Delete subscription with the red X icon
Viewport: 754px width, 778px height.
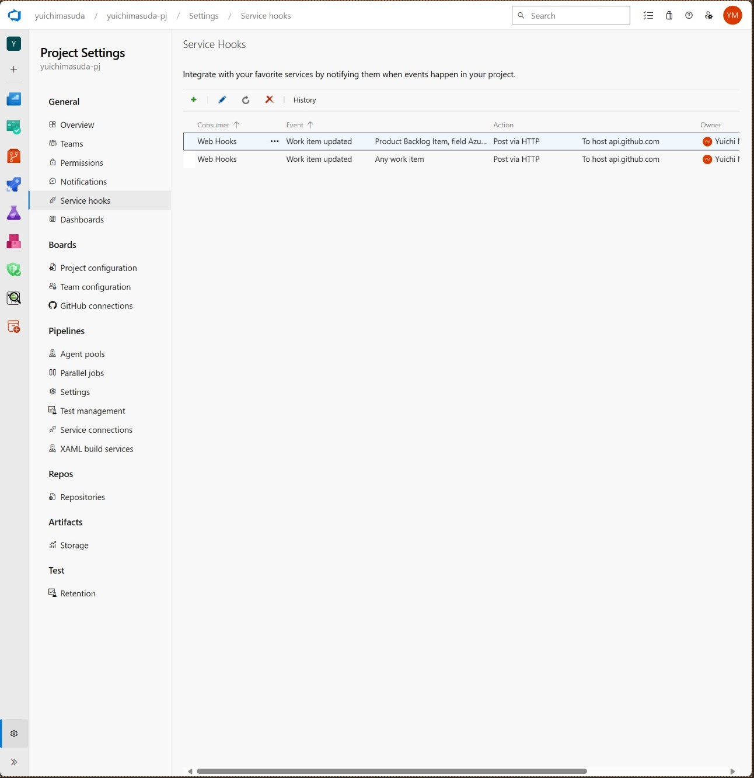click(x=269, y=99)
